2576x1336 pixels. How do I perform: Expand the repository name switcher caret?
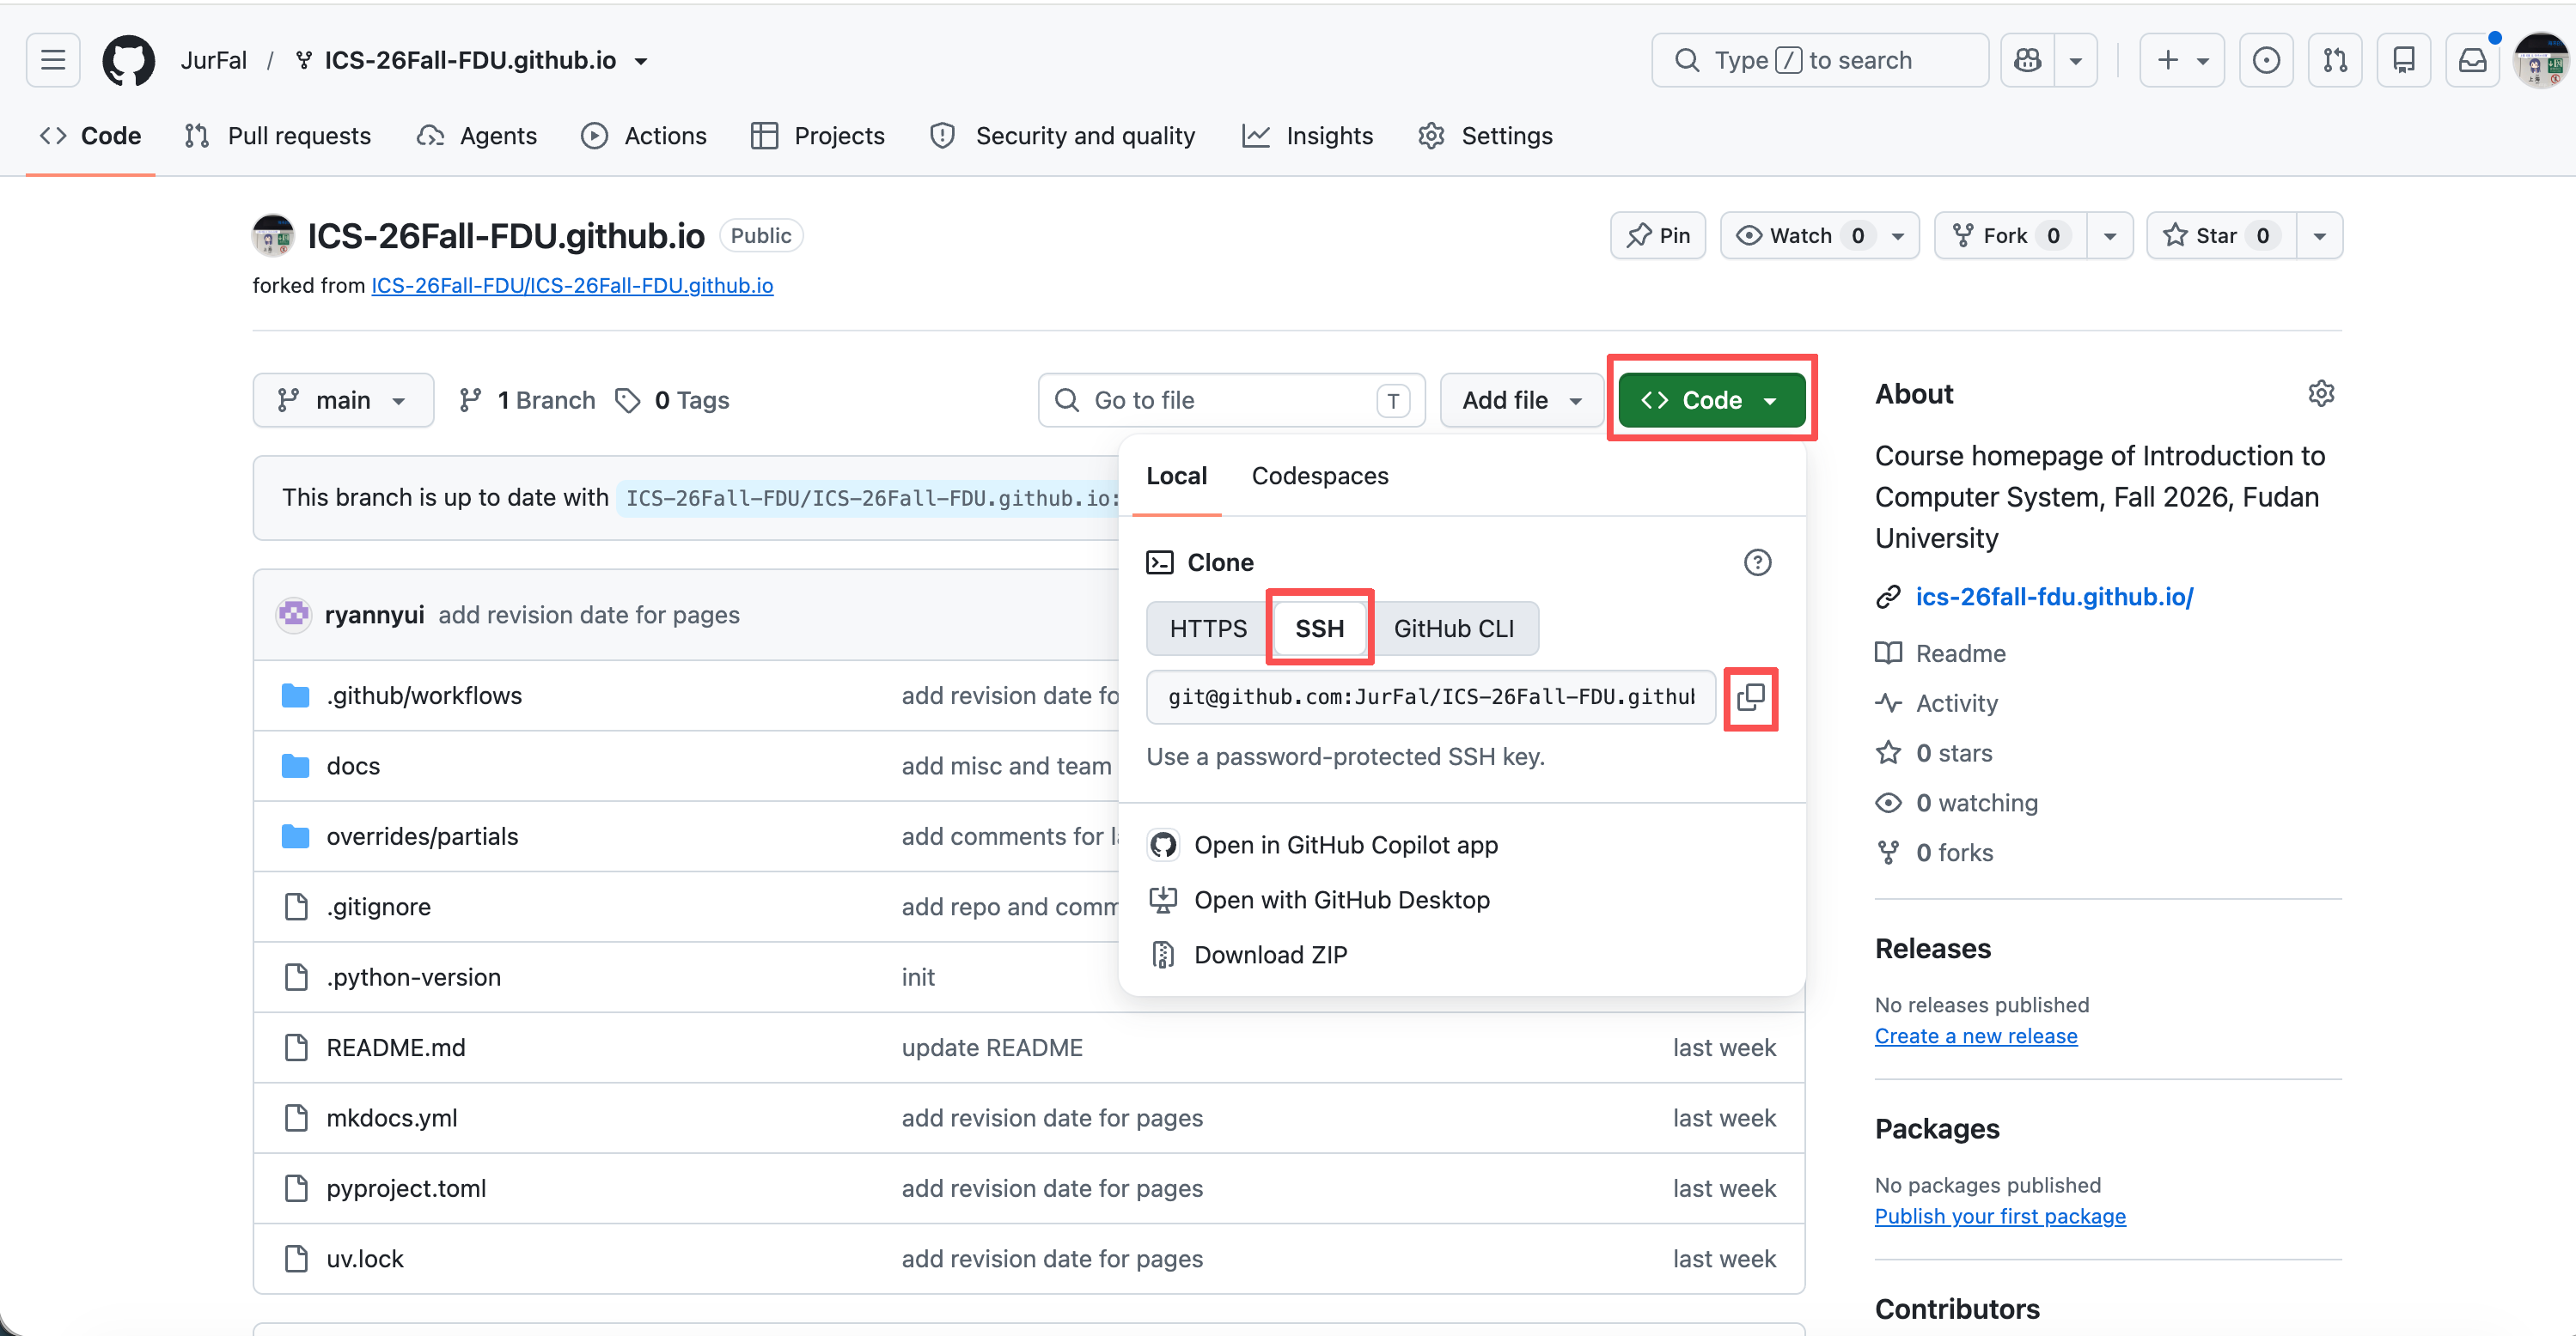(641, 61)
